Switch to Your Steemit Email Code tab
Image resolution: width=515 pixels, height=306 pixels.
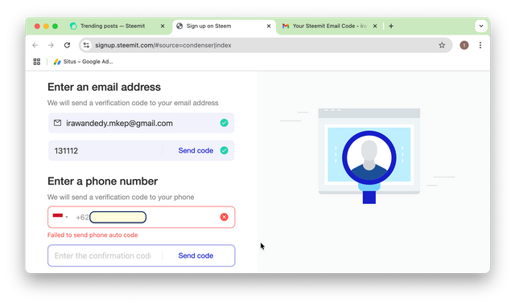[324, 26]
